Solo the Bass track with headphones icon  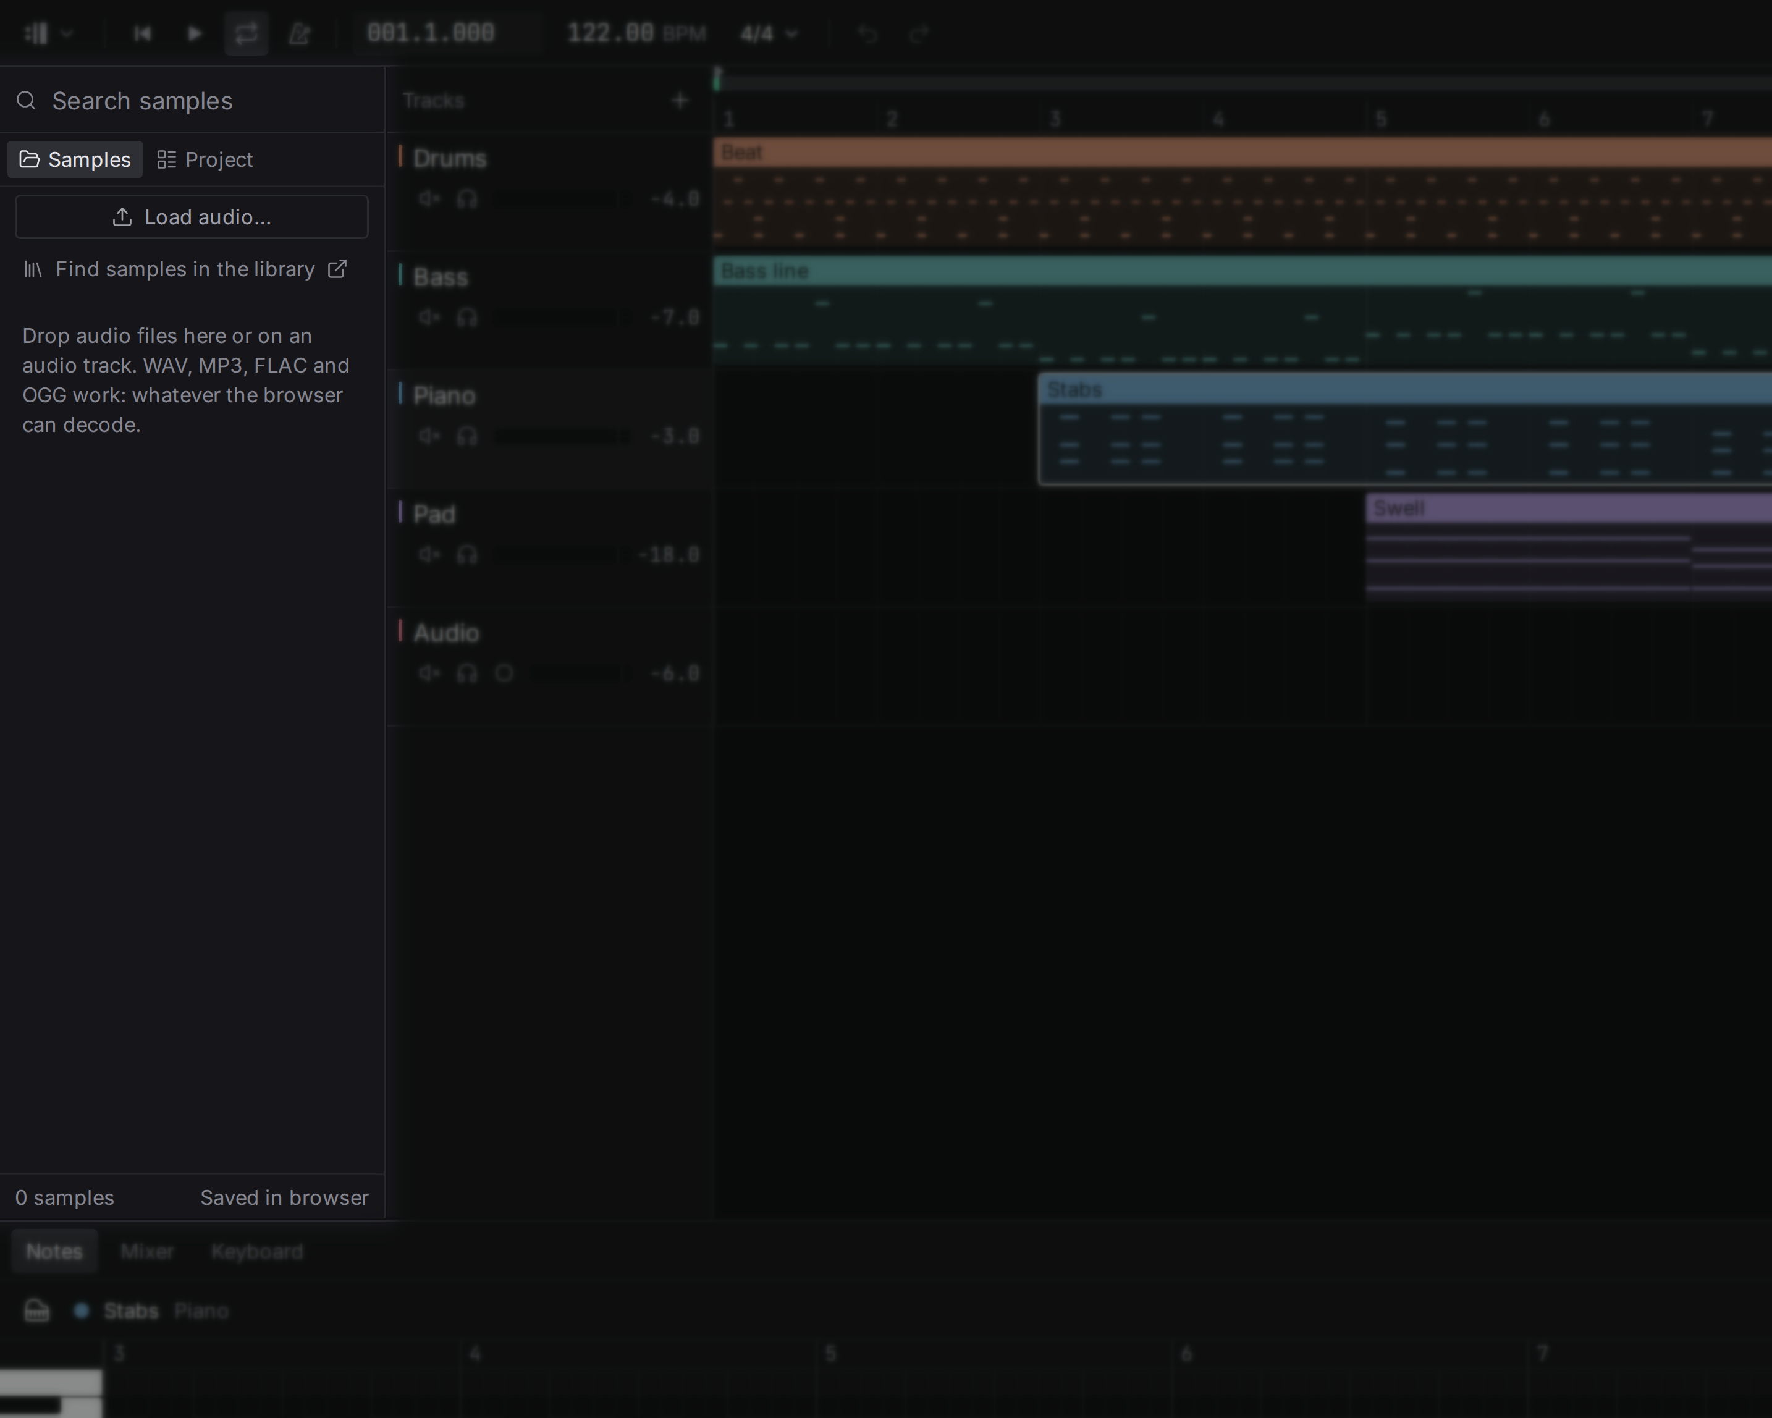click(467, 318)
